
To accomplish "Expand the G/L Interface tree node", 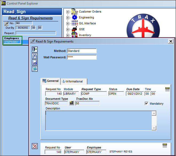I will (x=68, y=24).
